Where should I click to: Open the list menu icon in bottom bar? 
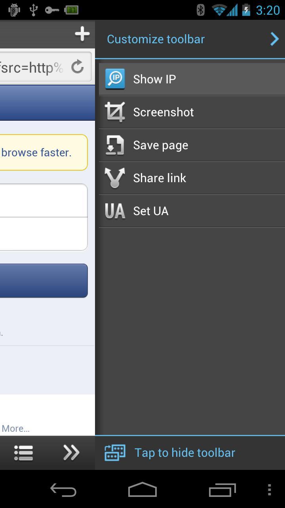pyautogui.click(x=23, y=453)
